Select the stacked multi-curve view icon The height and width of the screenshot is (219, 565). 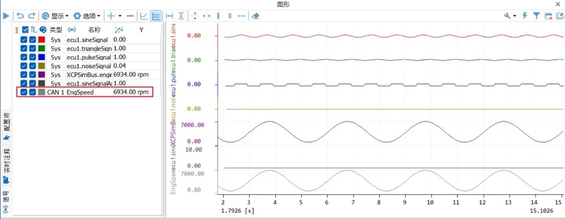click(156, 16)
